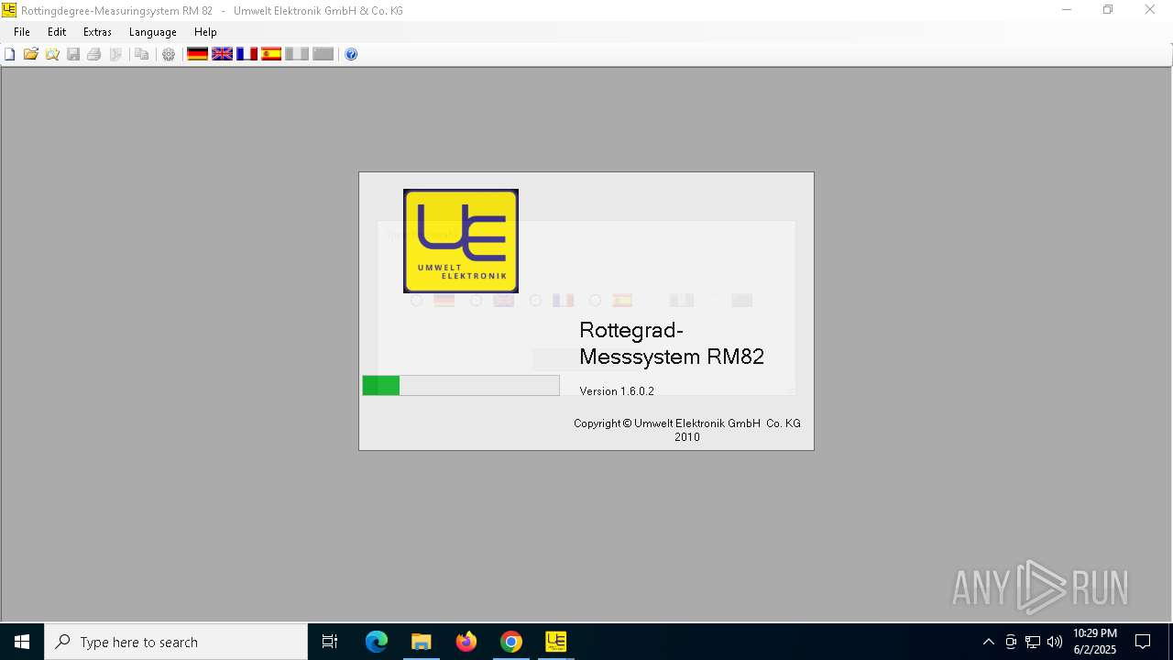Open the volume control in system tray
The width and height of the screenshot is (1173, 660).
pos(1055,642)
